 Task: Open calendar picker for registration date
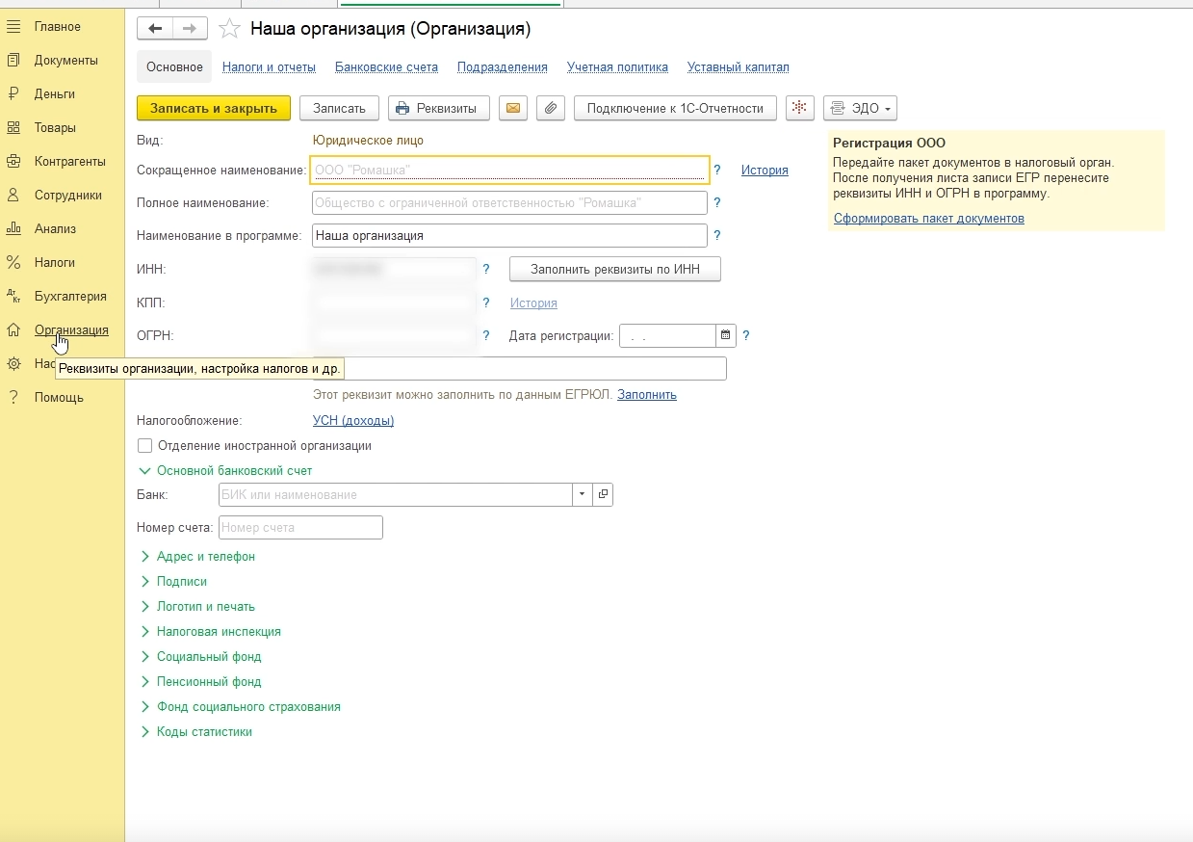click(725, 335)
